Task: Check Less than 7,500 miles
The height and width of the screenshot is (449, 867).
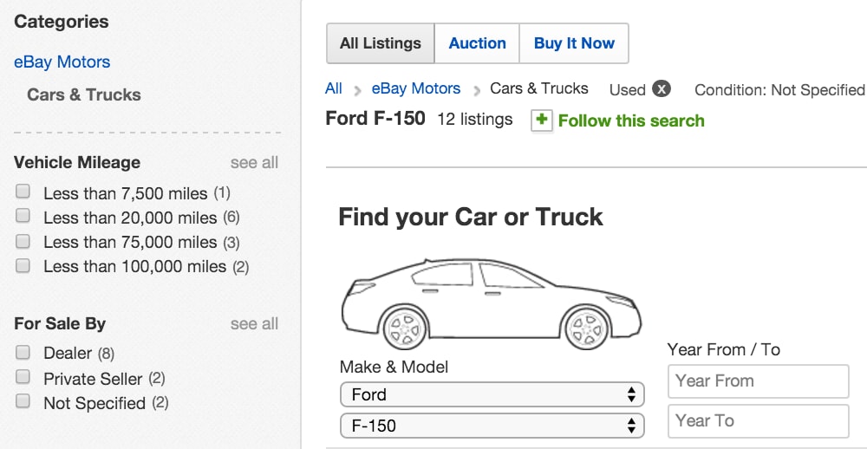Action: [23, 192]
